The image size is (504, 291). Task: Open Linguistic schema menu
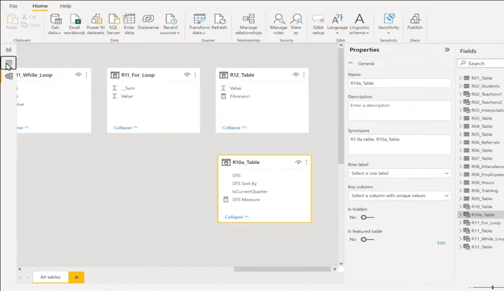[359, 24]
